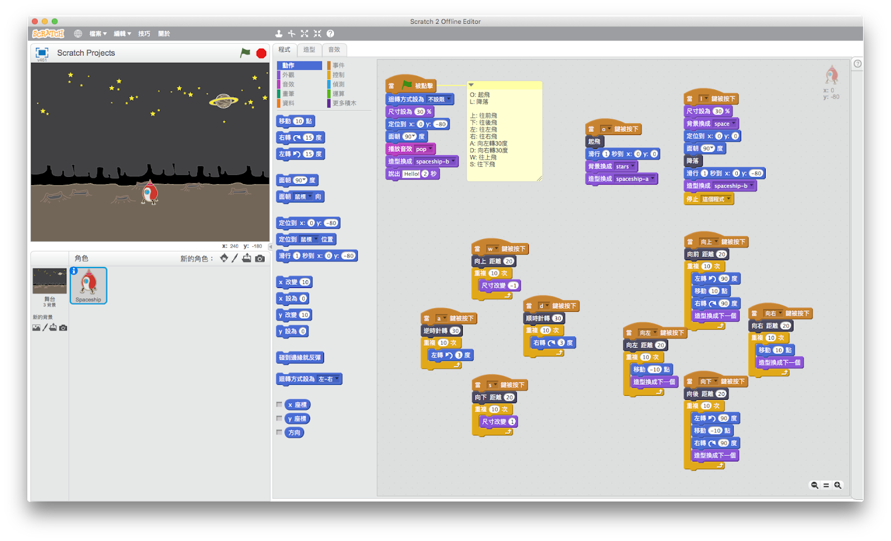The height and width of the screenshot is (541, 891).
Task: Enable the 方向 stage monitor checkbox
Action: pos(280,433)
